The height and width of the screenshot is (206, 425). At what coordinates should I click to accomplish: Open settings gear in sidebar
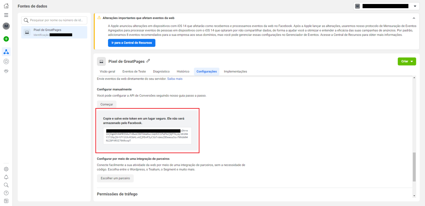pos(6,169)
